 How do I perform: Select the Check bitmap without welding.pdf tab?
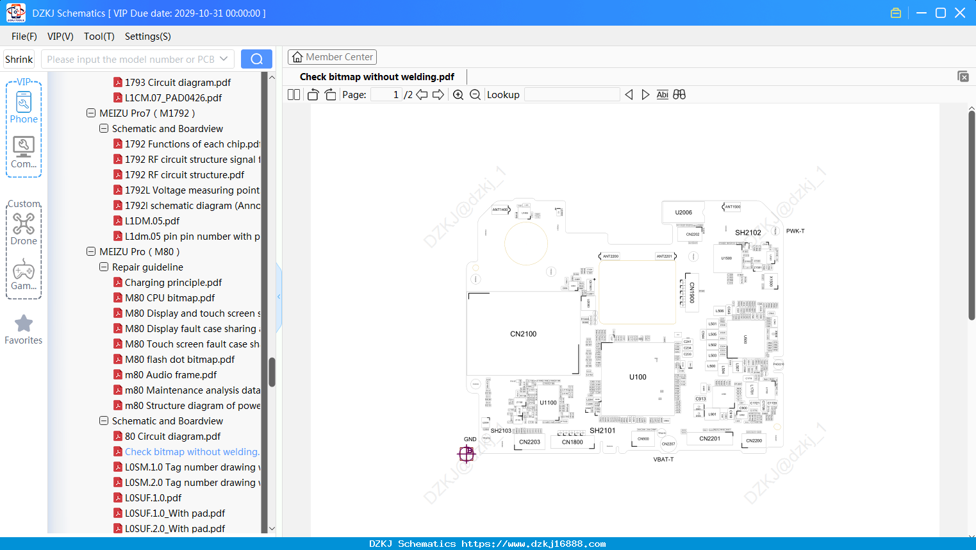tap(377, 77)
